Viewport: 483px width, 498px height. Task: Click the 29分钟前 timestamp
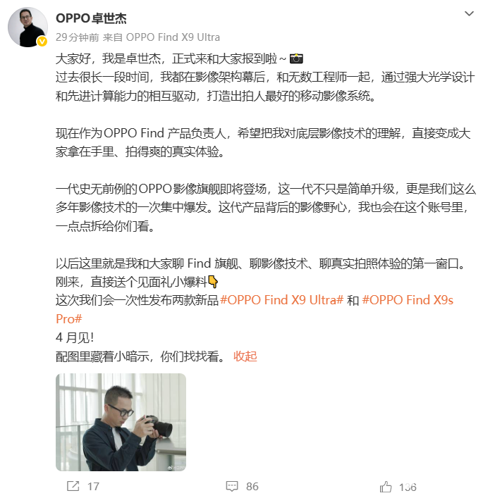[x=78, y=37]
